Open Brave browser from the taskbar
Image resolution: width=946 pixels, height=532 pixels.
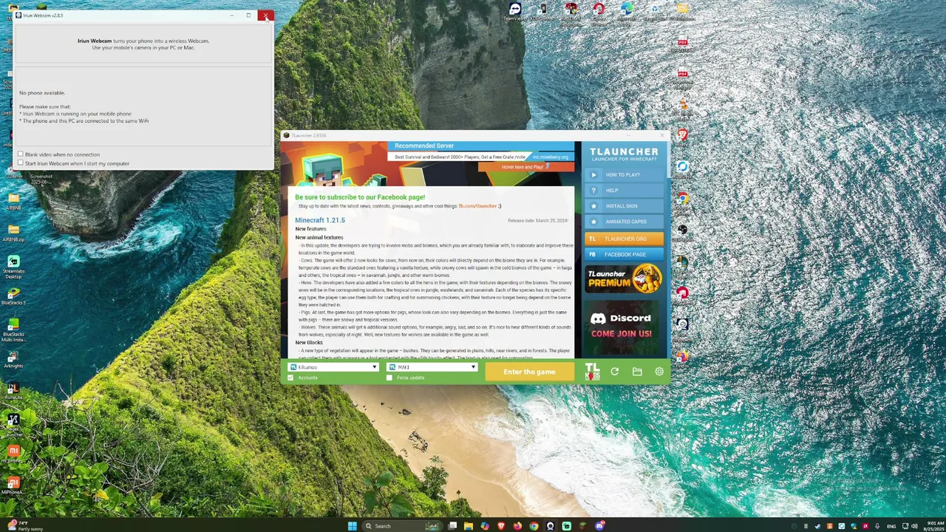coord(501,526)
